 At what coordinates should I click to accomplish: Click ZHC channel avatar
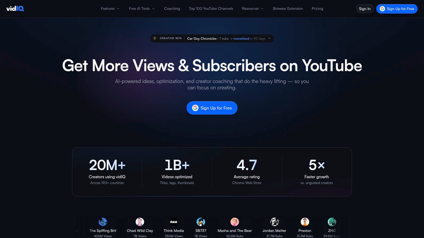click(332, 222)
